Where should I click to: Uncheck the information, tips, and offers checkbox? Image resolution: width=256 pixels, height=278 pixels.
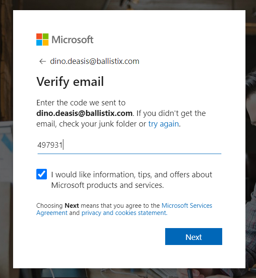tap(42, 174)
